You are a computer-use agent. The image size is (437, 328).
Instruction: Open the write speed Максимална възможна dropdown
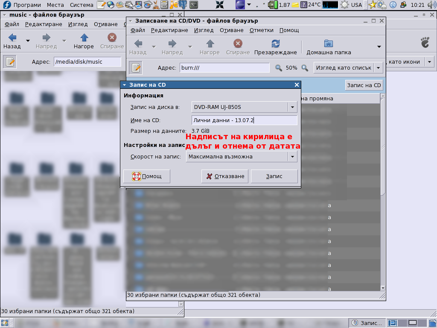click(x=292, y=157)
